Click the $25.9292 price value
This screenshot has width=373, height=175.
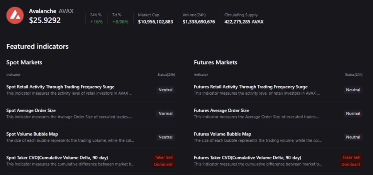tap(45, 20)
